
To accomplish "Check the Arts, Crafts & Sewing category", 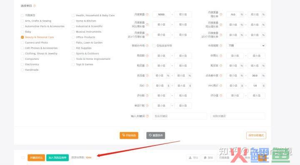I will 22,21.
